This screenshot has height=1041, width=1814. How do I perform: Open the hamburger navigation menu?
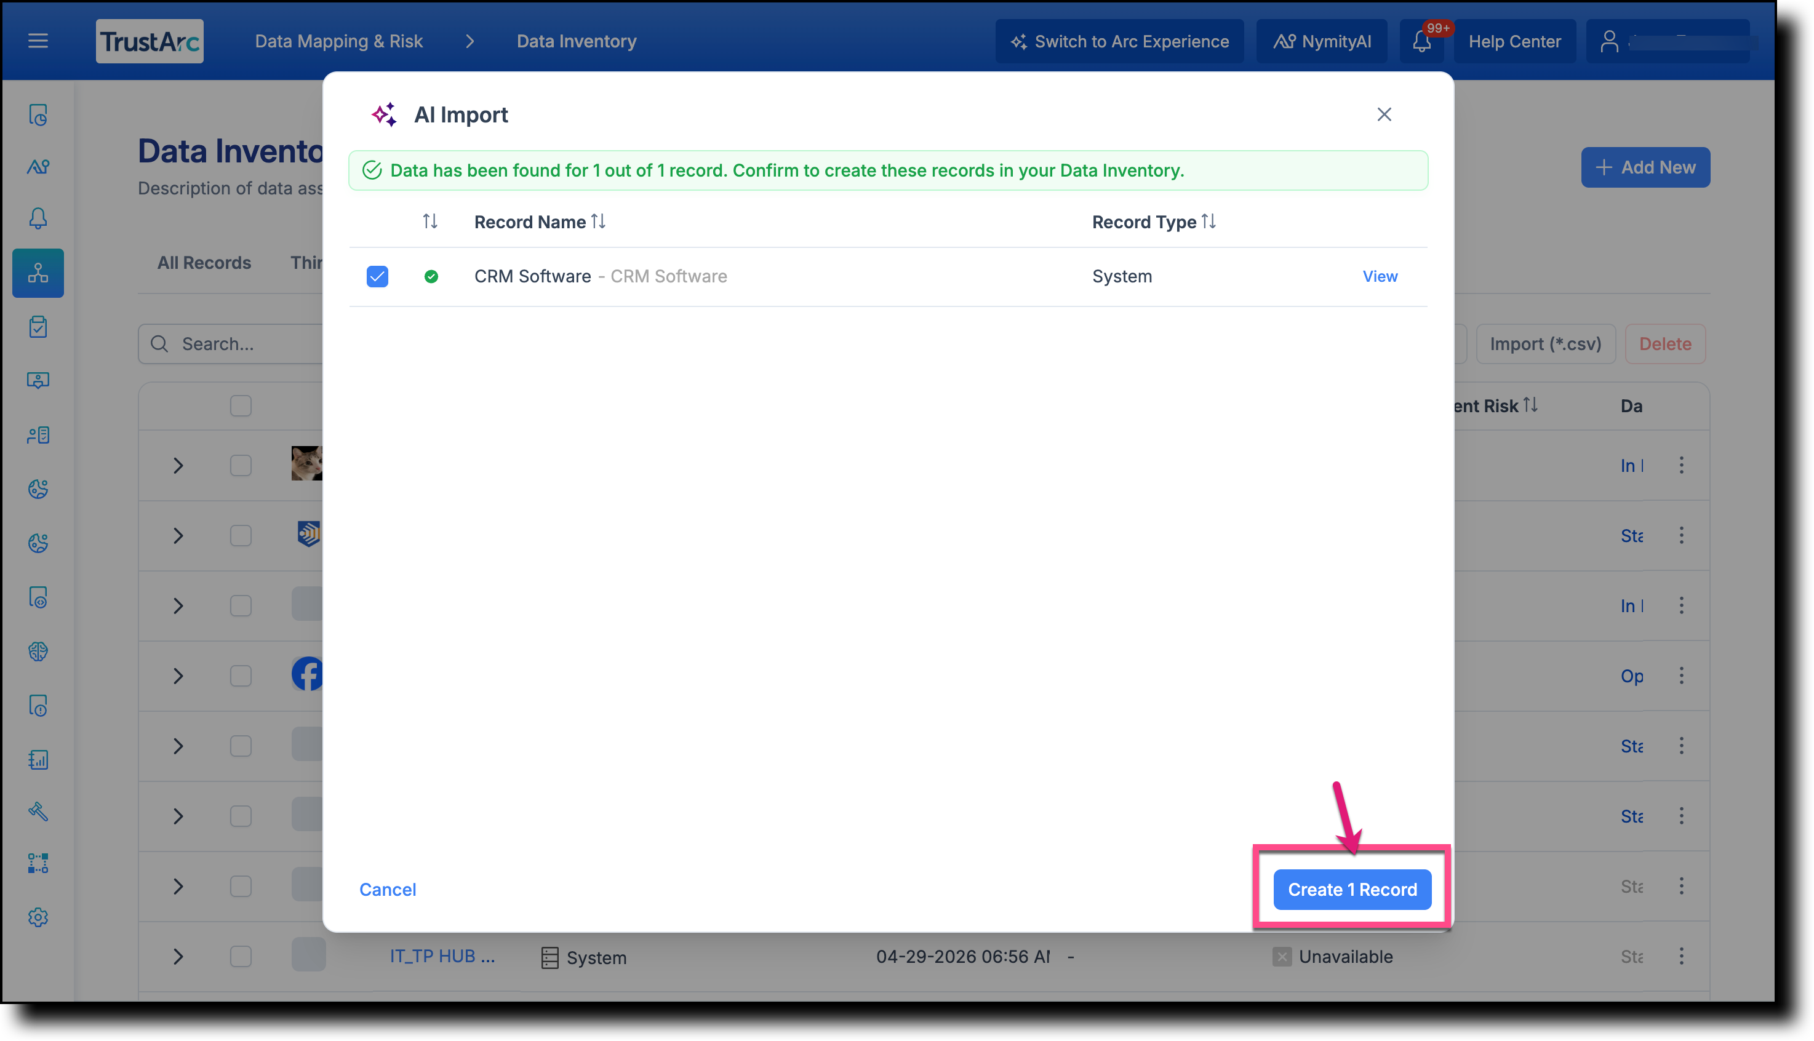[38, 41]
